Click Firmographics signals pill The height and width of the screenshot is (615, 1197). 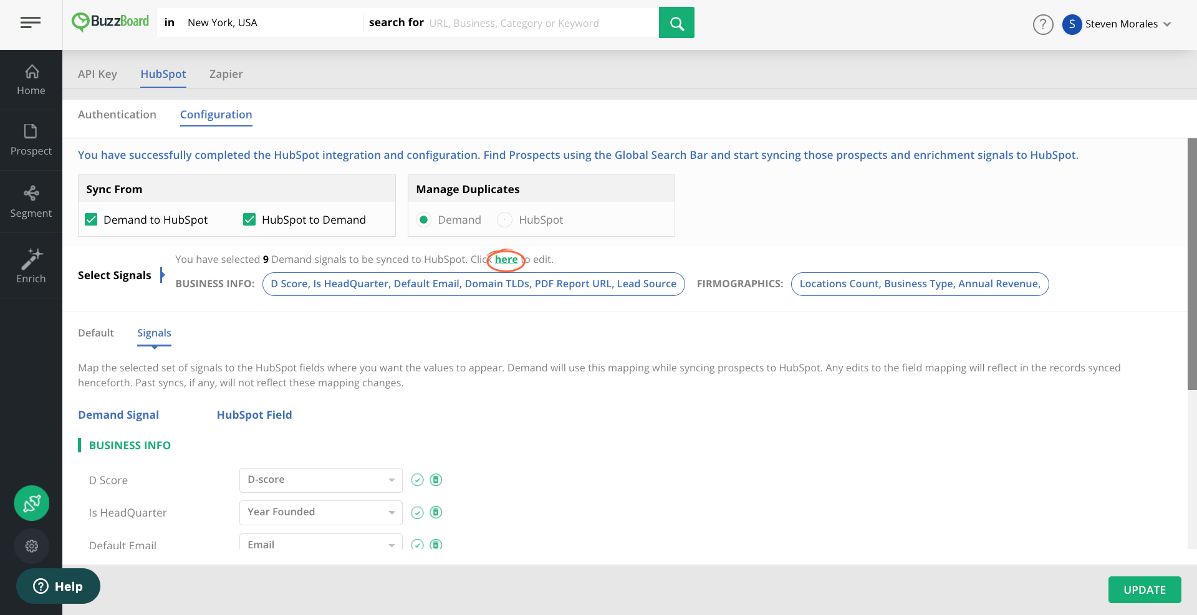coord(920,284)
